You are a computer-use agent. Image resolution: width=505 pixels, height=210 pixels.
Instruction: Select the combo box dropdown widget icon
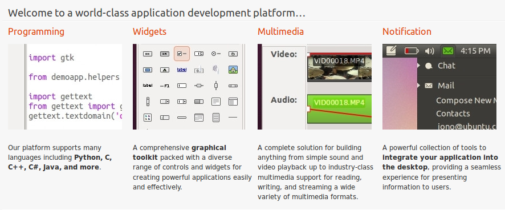pyautogui.click(x=165, y=102)
